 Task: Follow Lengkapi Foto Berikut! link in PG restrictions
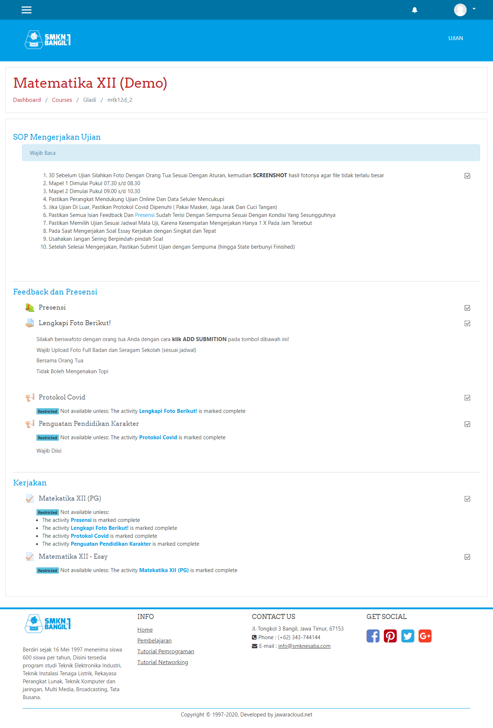[100, 528]
